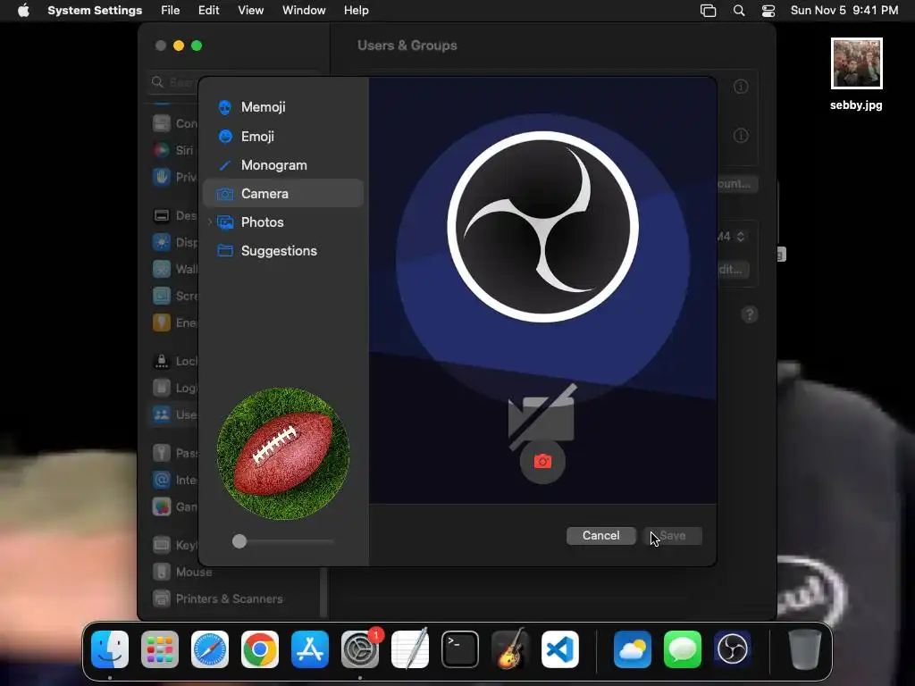Open Terminal from the Dock
Screen dimensions: 915x686
pos(460,649)
